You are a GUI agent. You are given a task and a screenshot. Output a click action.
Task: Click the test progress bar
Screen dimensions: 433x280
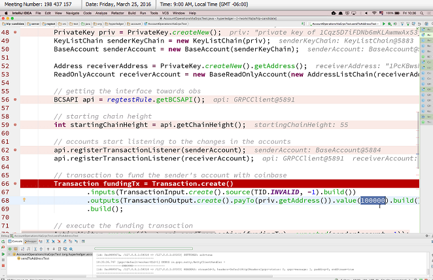144,249
